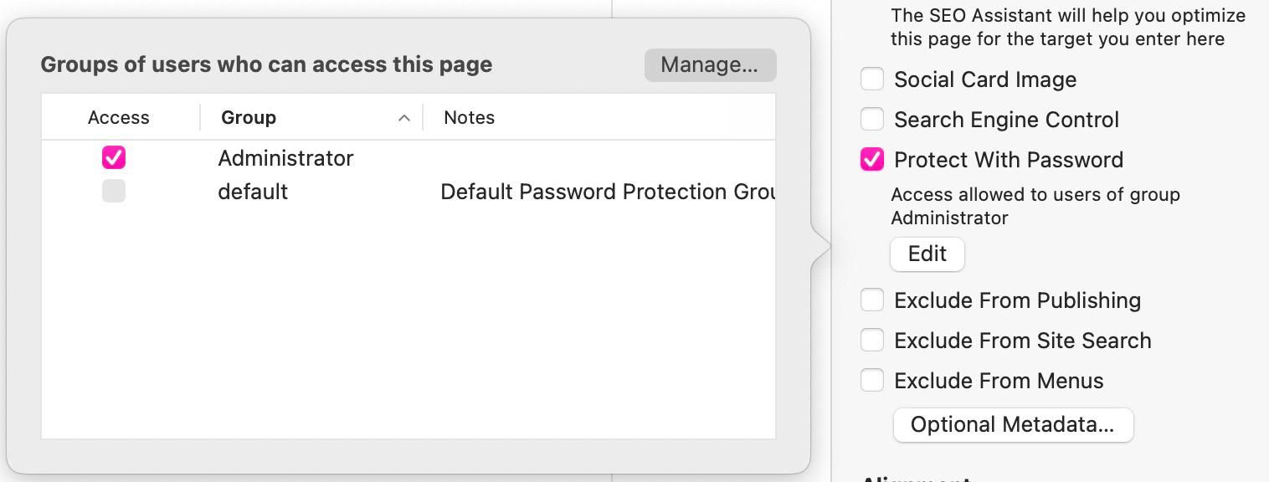Check Exclude From Site Search option
1269x482 pixels.
point(872,341)
